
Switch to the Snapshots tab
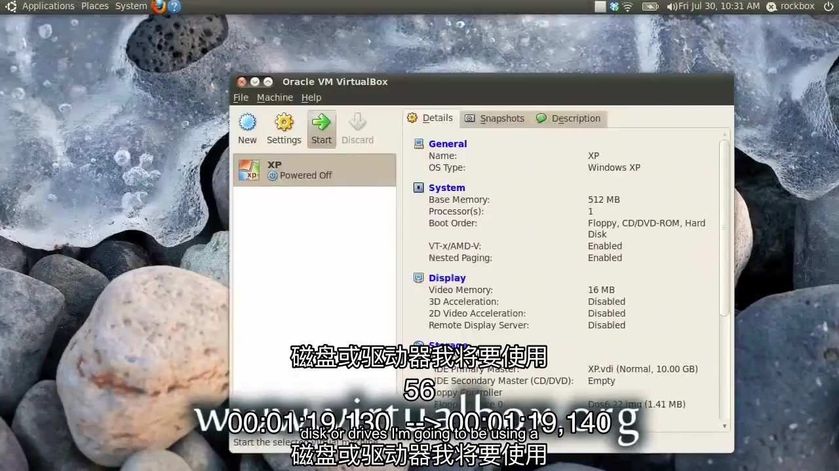coord(495,118)
